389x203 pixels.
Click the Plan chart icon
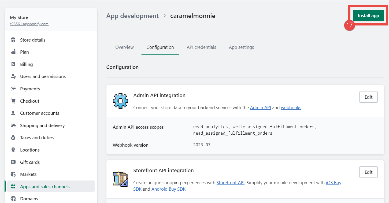[13, 52]
